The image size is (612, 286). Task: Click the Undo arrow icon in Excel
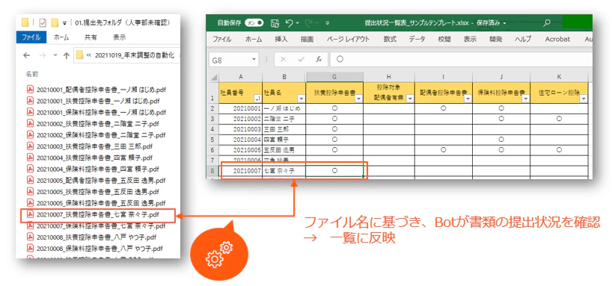pos(290,23)
